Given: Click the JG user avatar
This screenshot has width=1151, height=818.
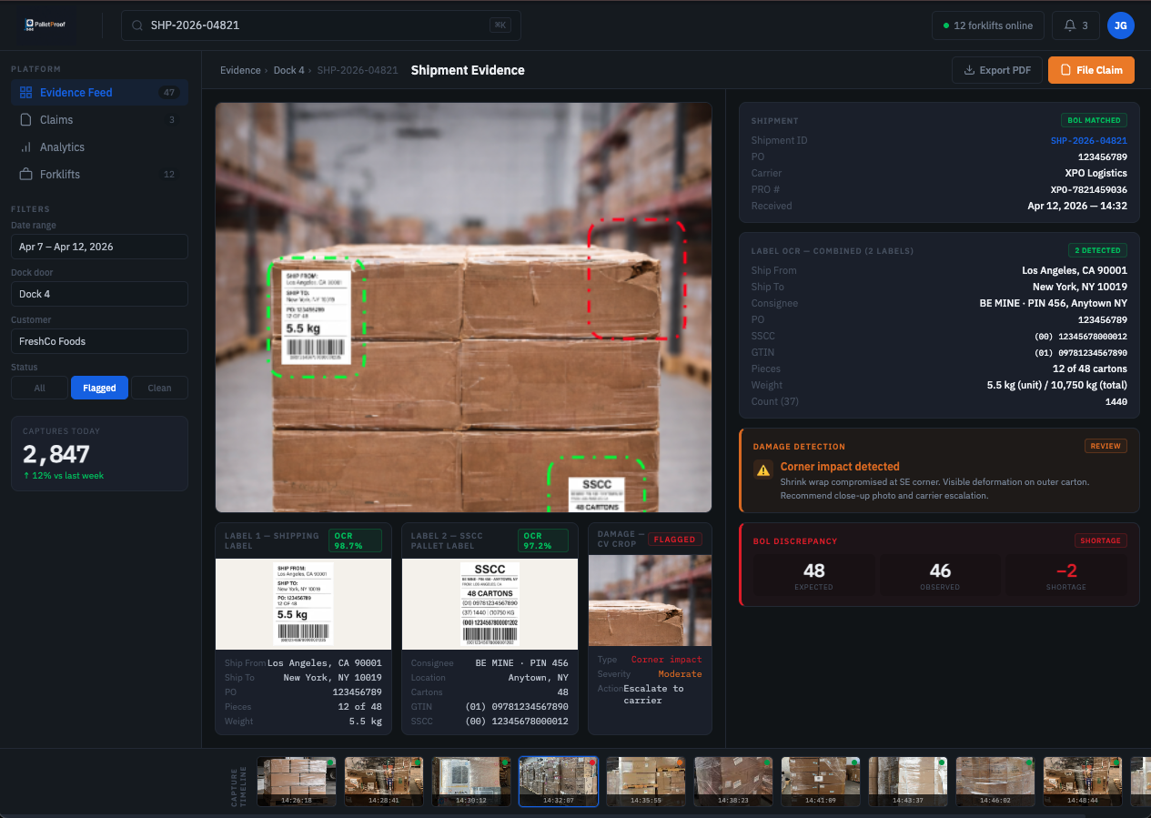Looking at the screenshot, I should (1121, 25).
